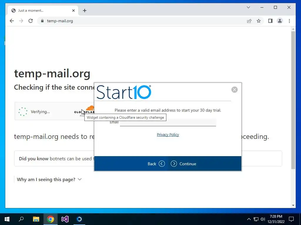Click the address bar URL

pos(60,21)
